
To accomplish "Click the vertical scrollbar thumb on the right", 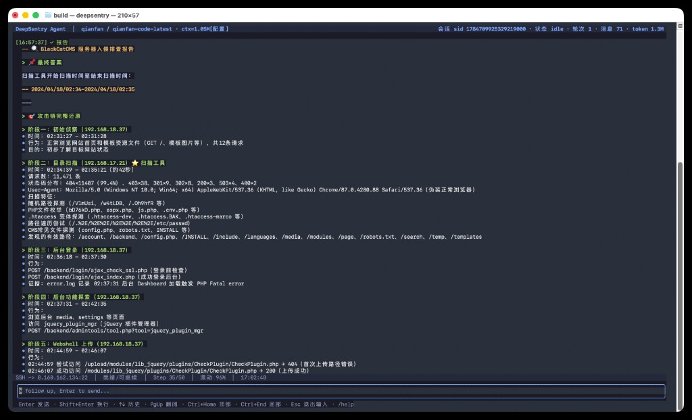I will click(680, 286).
